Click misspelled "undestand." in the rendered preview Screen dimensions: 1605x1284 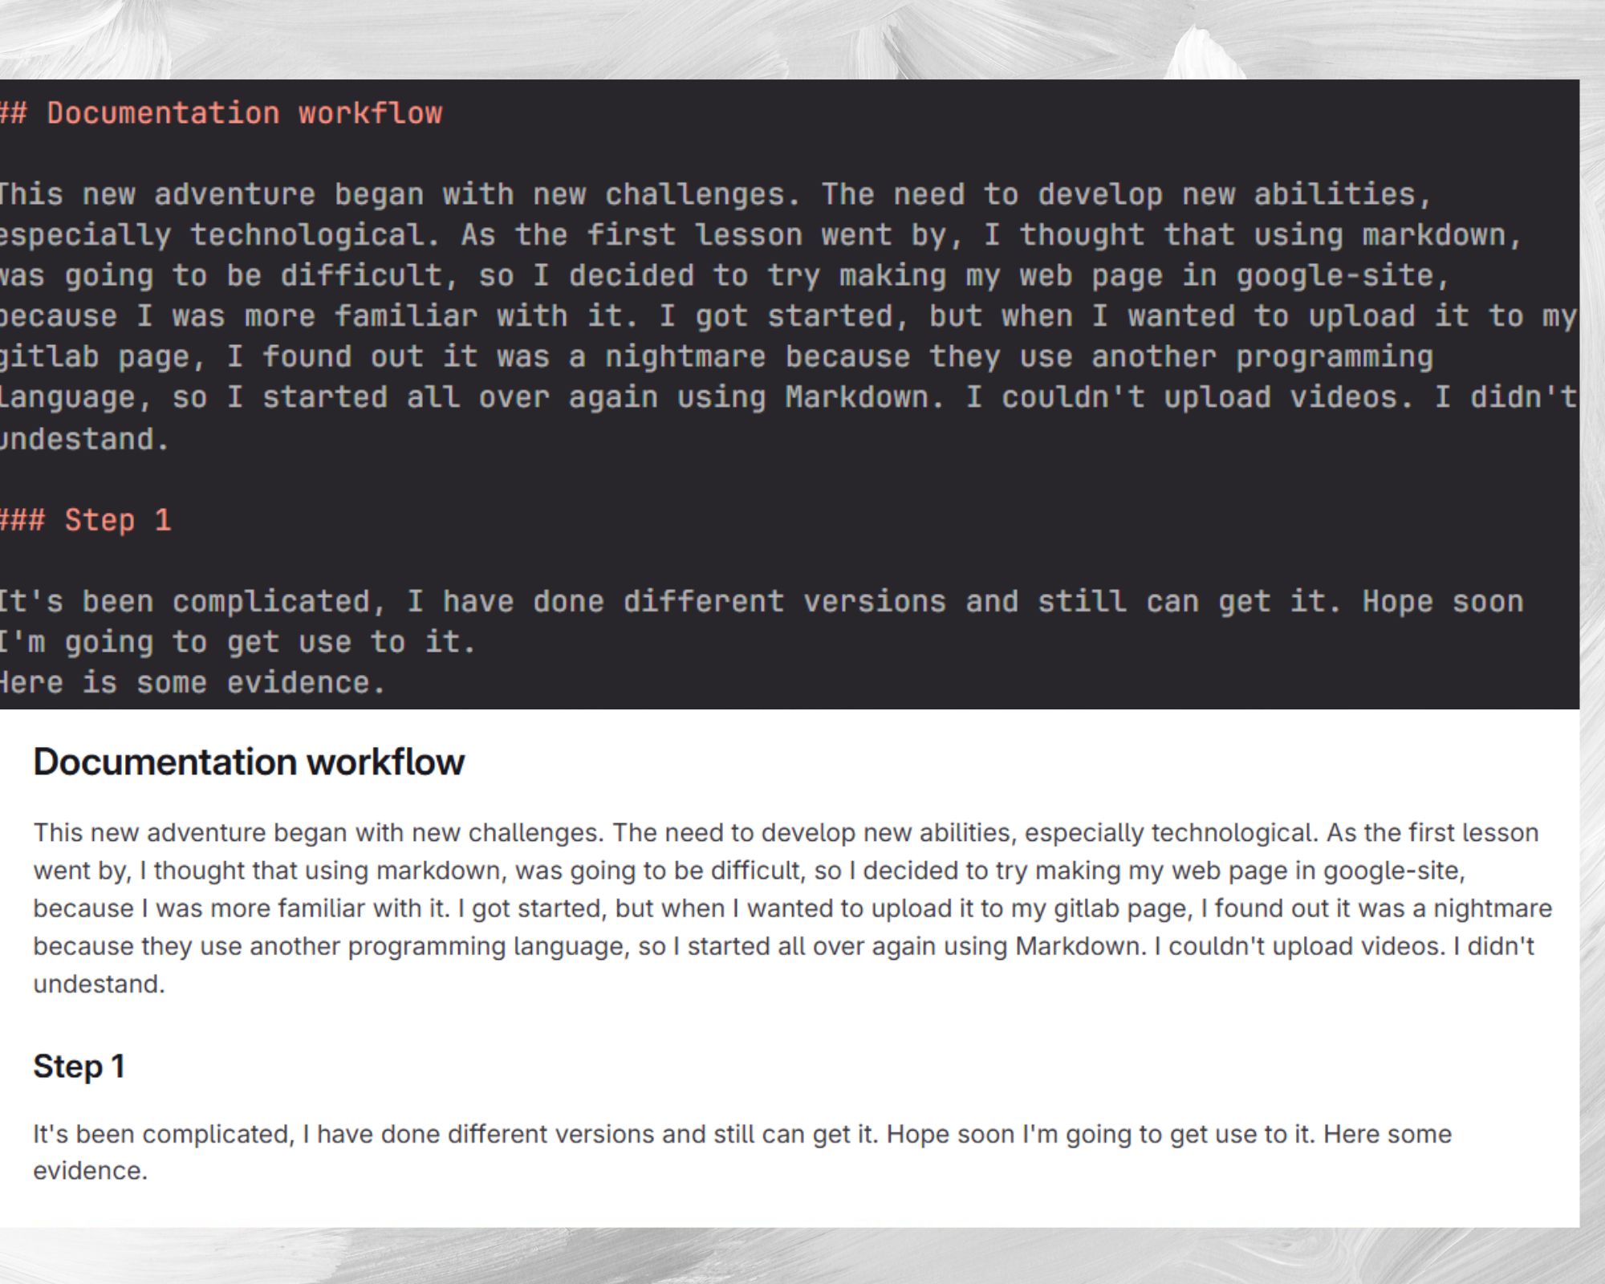click(x=99, y=983)
